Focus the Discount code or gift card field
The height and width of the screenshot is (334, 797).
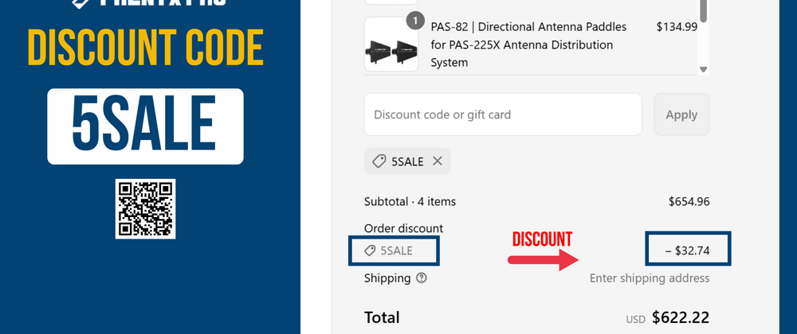(503, 115)
